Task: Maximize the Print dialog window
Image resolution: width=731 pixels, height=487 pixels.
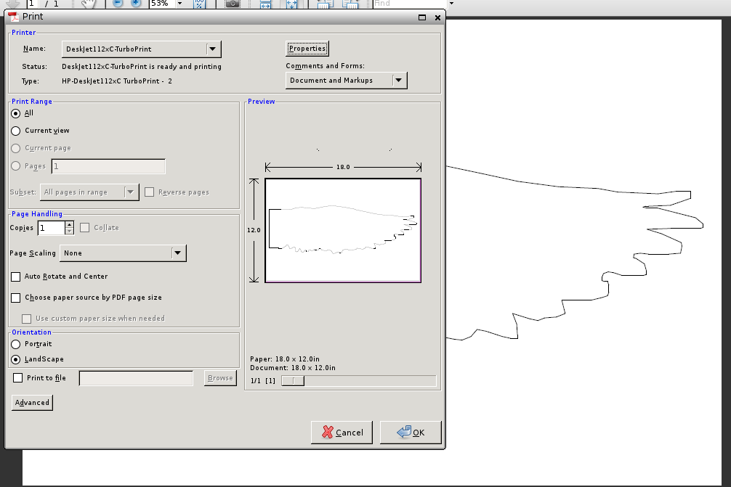Action: coord(422,17)
